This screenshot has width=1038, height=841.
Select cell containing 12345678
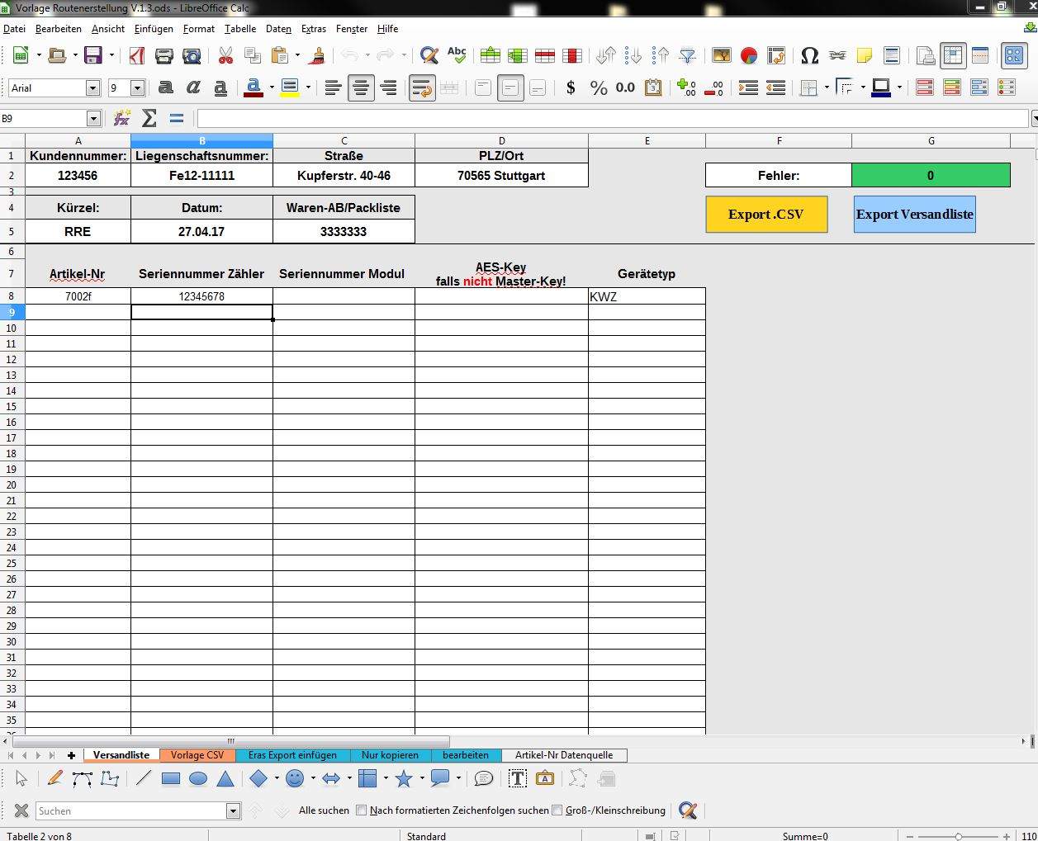click(x=201, y=296)
